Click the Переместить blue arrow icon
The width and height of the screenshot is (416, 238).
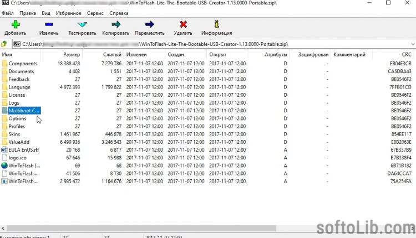(149, 24)
